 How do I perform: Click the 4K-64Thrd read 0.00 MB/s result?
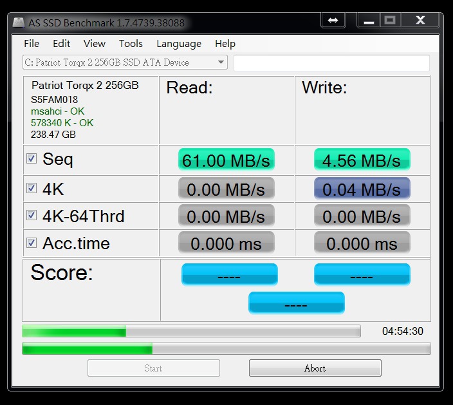[x=226, y=216]
